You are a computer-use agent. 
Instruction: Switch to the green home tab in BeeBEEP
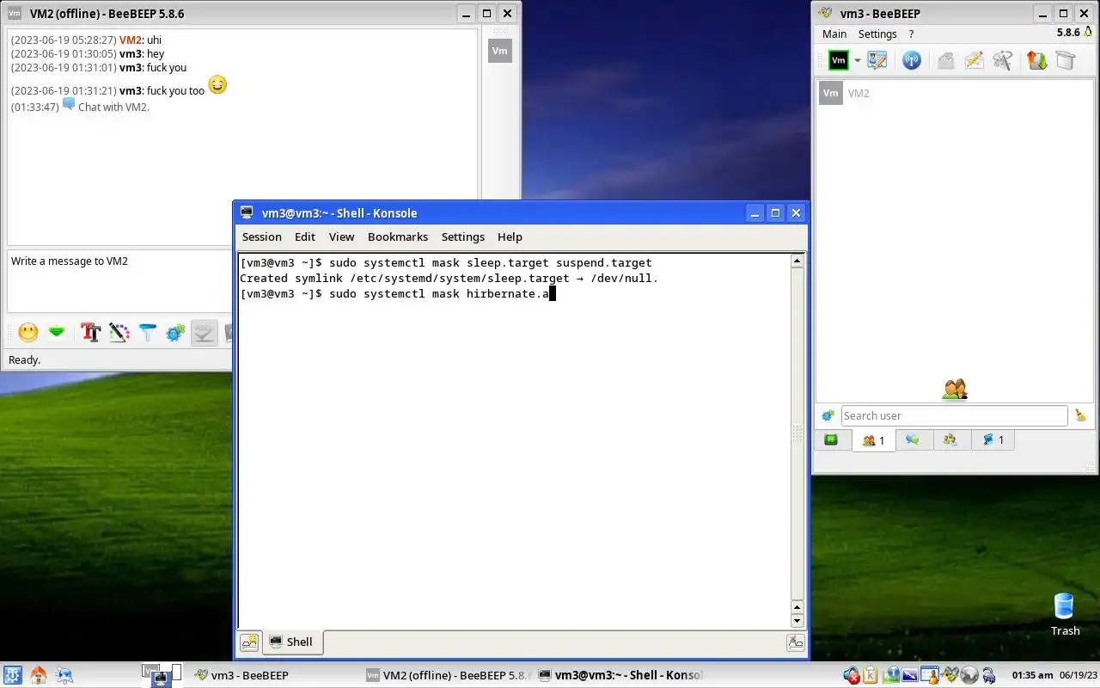[832, 440]
